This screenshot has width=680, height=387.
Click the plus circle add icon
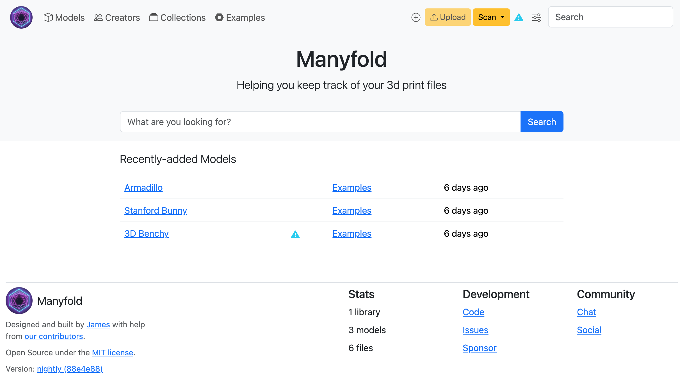[x=416, y=17]
